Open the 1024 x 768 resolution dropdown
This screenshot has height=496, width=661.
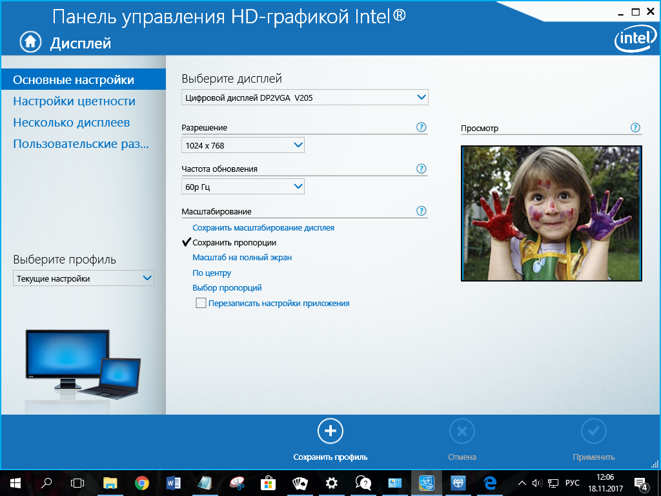[x=243, y=145]
